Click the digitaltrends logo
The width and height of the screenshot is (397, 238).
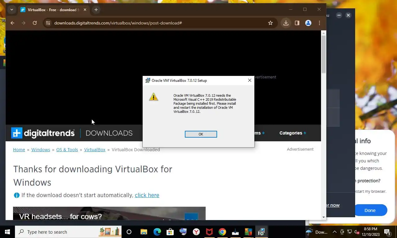click(43, 133)
